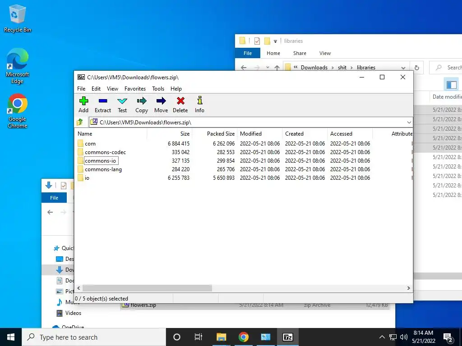The height and width of the screenshot is (346, 462).
Task: Click refresh in libraries Explorer window
Action: click(417, 68)
